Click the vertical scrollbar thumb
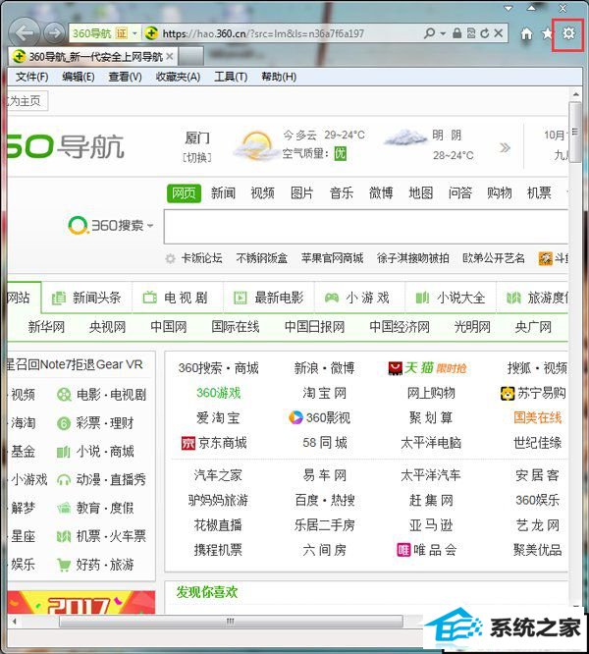 coord(575,133)
